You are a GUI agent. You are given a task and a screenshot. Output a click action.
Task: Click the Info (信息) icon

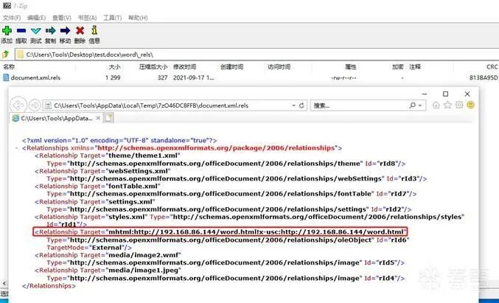(94, 30)
